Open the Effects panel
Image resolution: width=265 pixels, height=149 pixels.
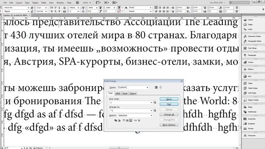(248, 69)
